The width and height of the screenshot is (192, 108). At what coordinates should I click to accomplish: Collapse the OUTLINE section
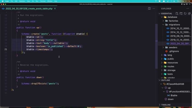point(159,80)
